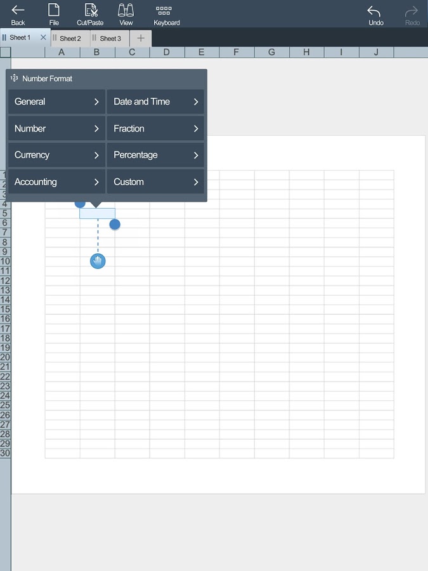Switch to Sheet 2 tab

pos(70,38)
